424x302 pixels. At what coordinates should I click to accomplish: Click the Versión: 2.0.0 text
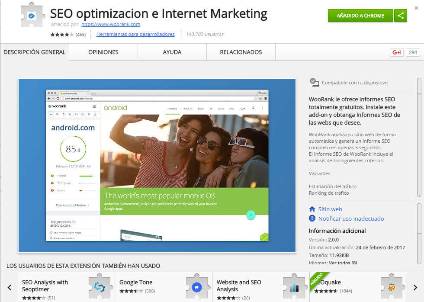[324, 240]
